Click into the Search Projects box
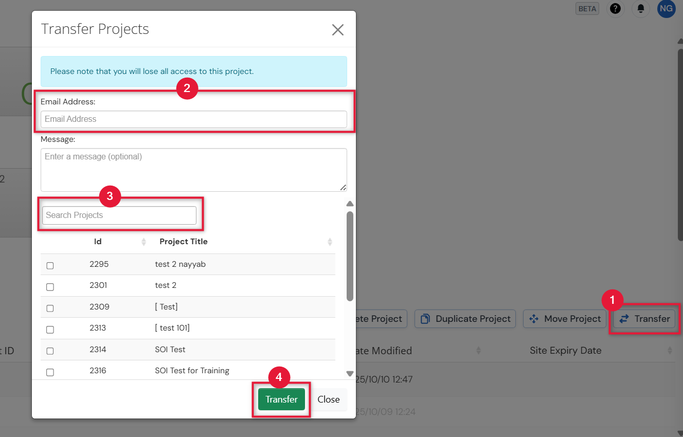Image resolution: width=683 pixels, height=437 pixels. coord(119,215)
